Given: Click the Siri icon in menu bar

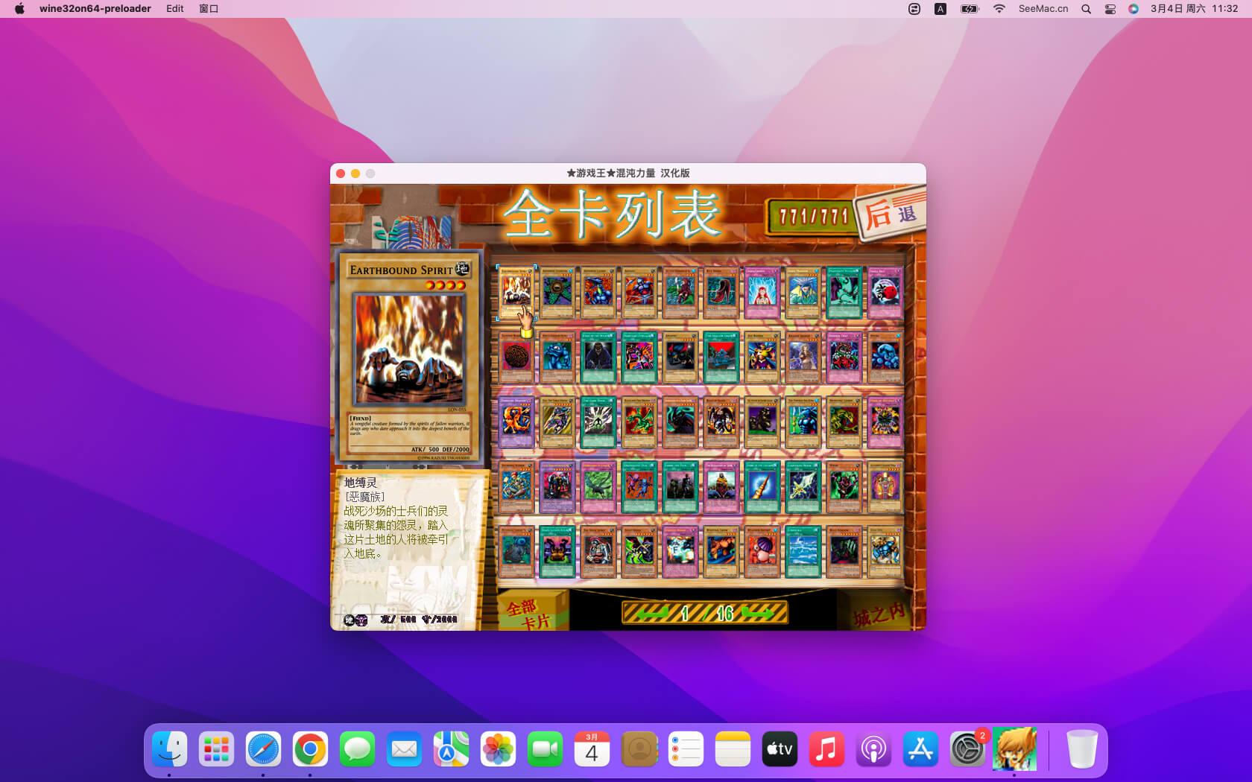Looking at the screenshot, I should (1134, 8).
